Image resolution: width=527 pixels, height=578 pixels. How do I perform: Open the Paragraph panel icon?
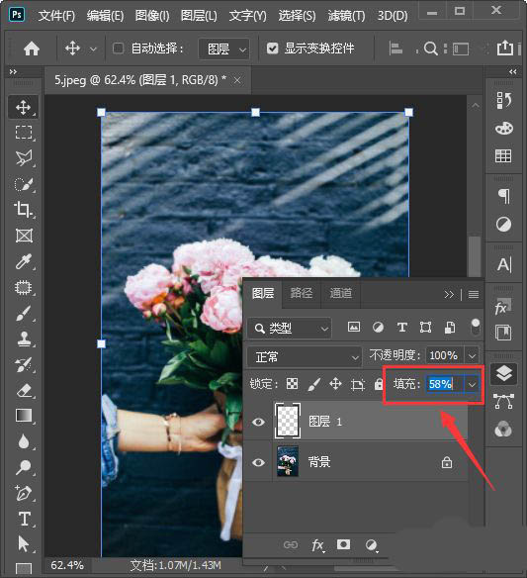[504, 196]
